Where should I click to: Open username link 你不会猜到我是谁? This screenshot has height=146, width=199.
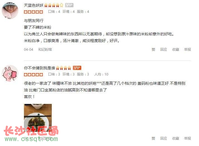pyautogui.click(x=40, y=68)
